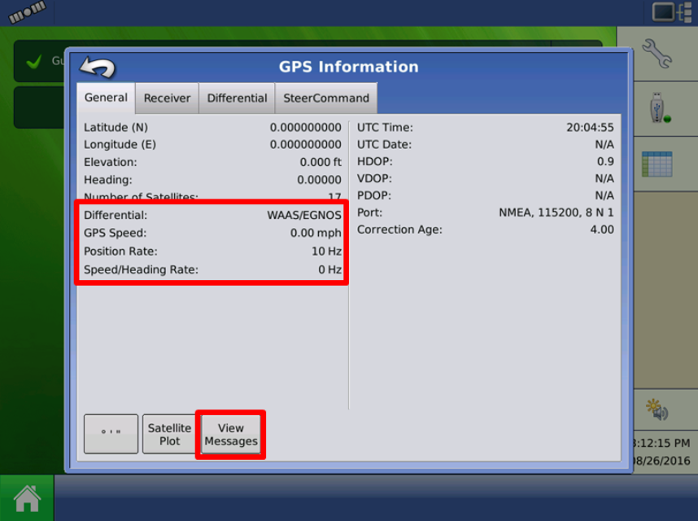Viewport: 698px width, 521px height.
Task: Toggle degrees-minutes-seconds coordinate format
Action: tap(111, 434)
